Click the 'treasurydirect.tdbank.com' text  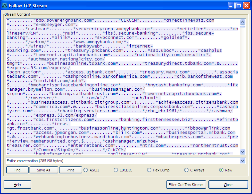tap(178, 63)
